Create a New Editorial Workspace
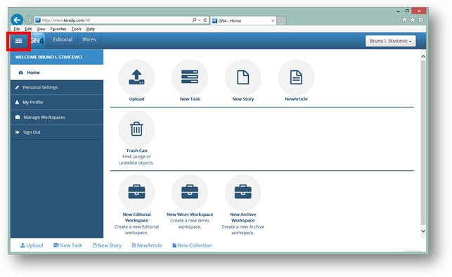The image size is (452, 277). pyautogui.click(x=136, y=192)
